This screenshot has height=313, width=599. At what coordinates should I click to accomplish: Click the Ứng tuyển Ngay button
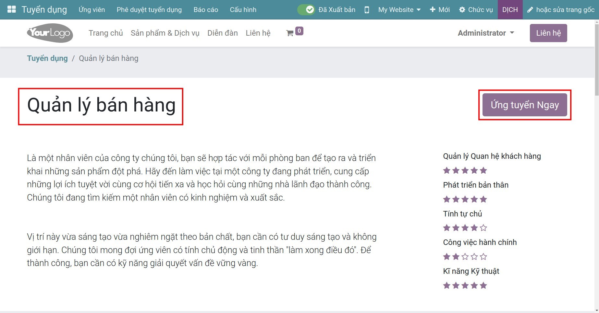524,104
